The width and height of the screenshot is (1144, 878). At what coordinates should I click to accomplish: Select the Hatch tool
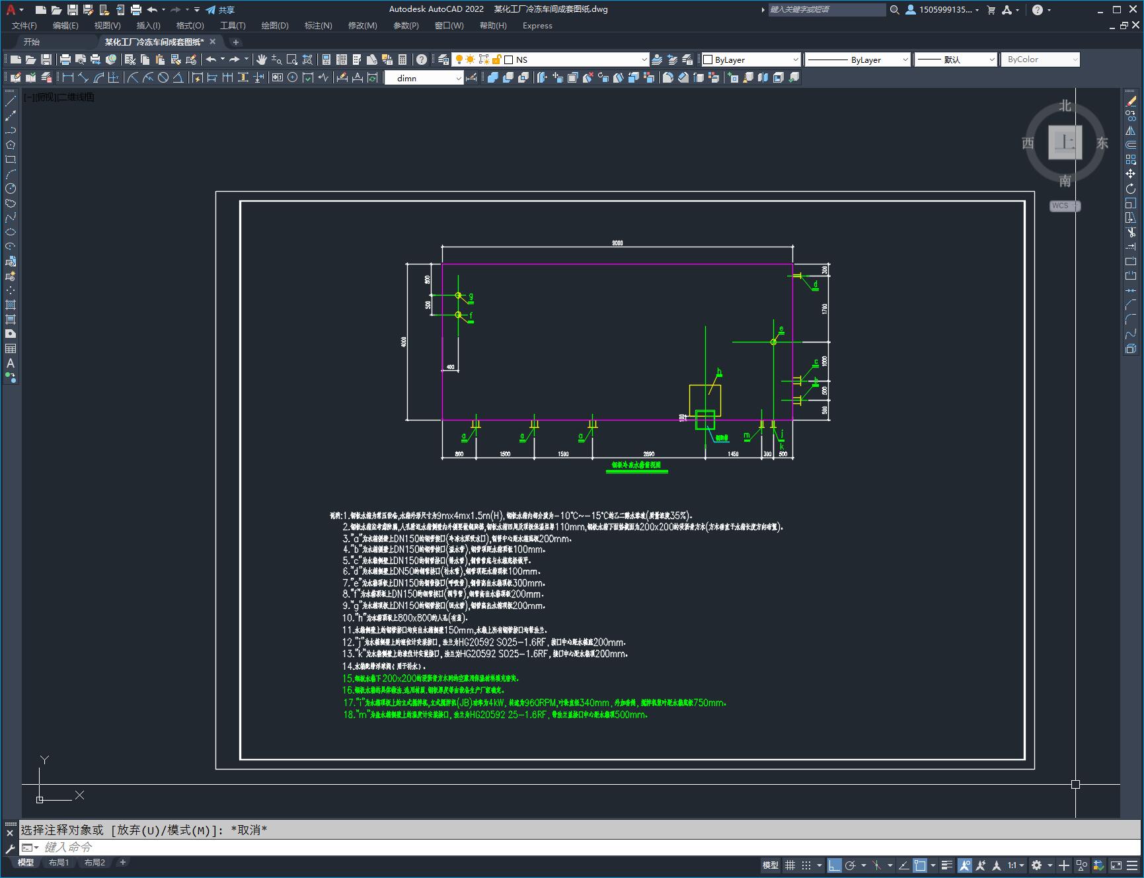[x=11, y=305]
